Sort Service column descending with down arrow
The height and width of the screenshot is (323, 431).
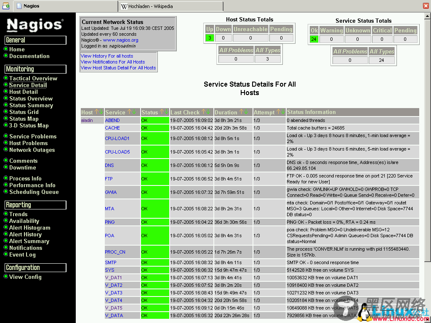click(134, 112)
